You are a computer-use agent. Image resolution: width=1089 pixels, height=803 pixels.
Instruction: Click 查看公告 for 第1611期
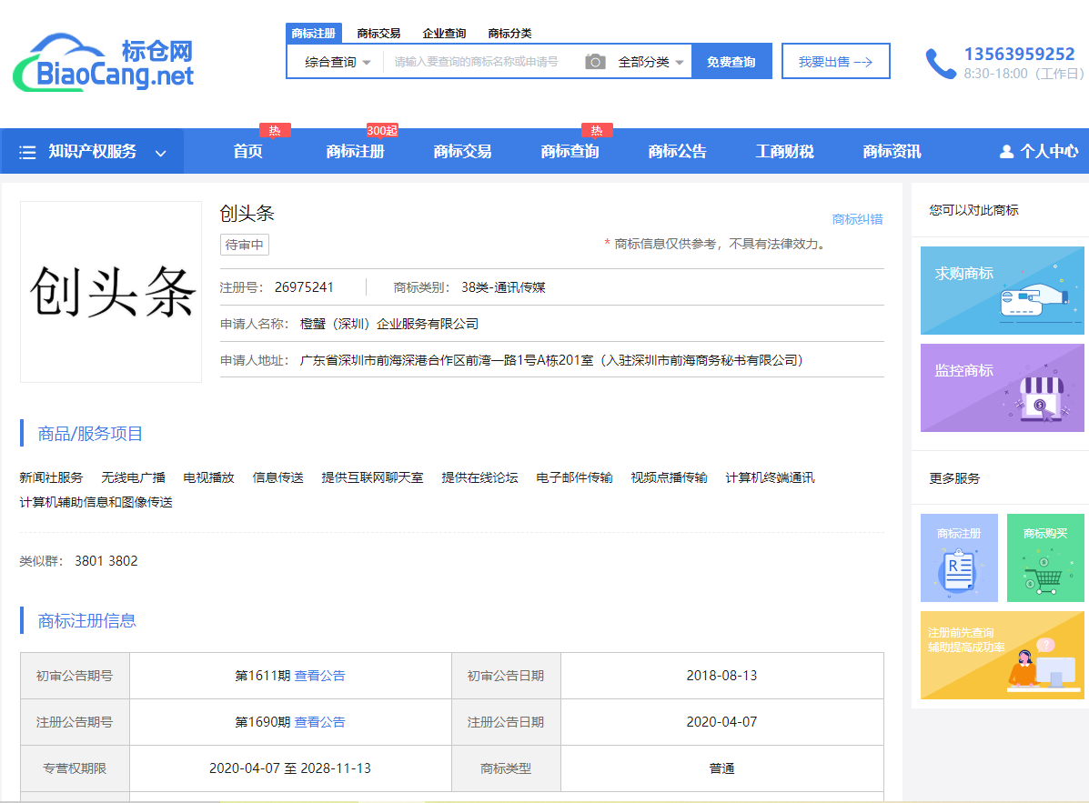319,676
